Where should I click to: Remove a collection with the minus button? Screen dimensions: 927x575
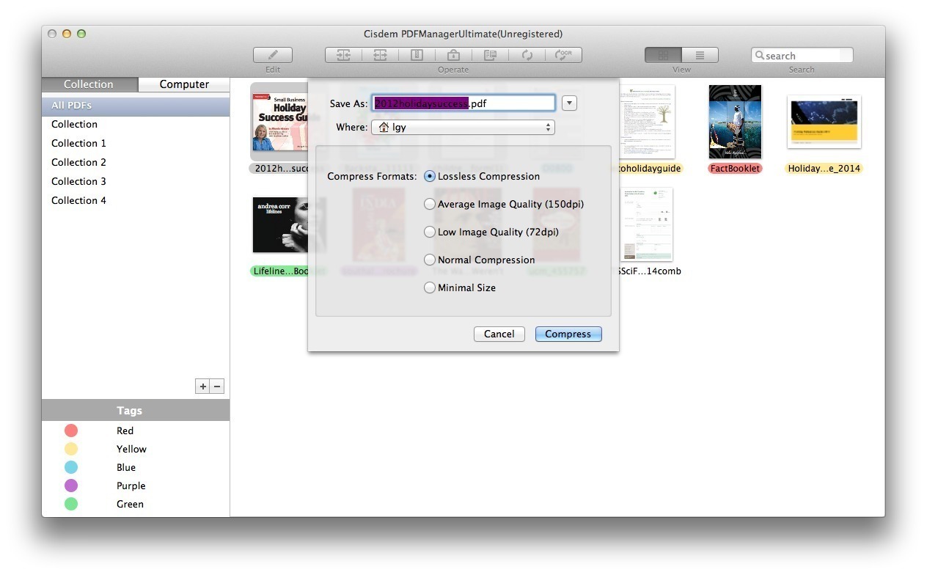[217, 386]
